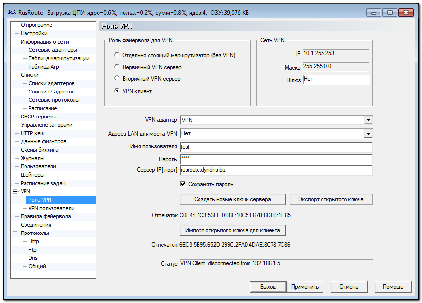Click Импорт открытого ключа для клиента

[232, 231]
